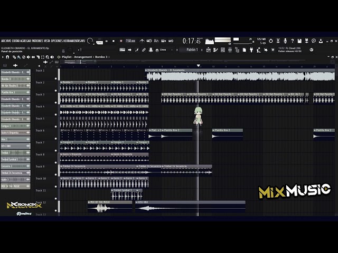Select Bombo 3 clip in picker list
The height and width of the screenshot is (253, 338).
(x=15, y=79)
